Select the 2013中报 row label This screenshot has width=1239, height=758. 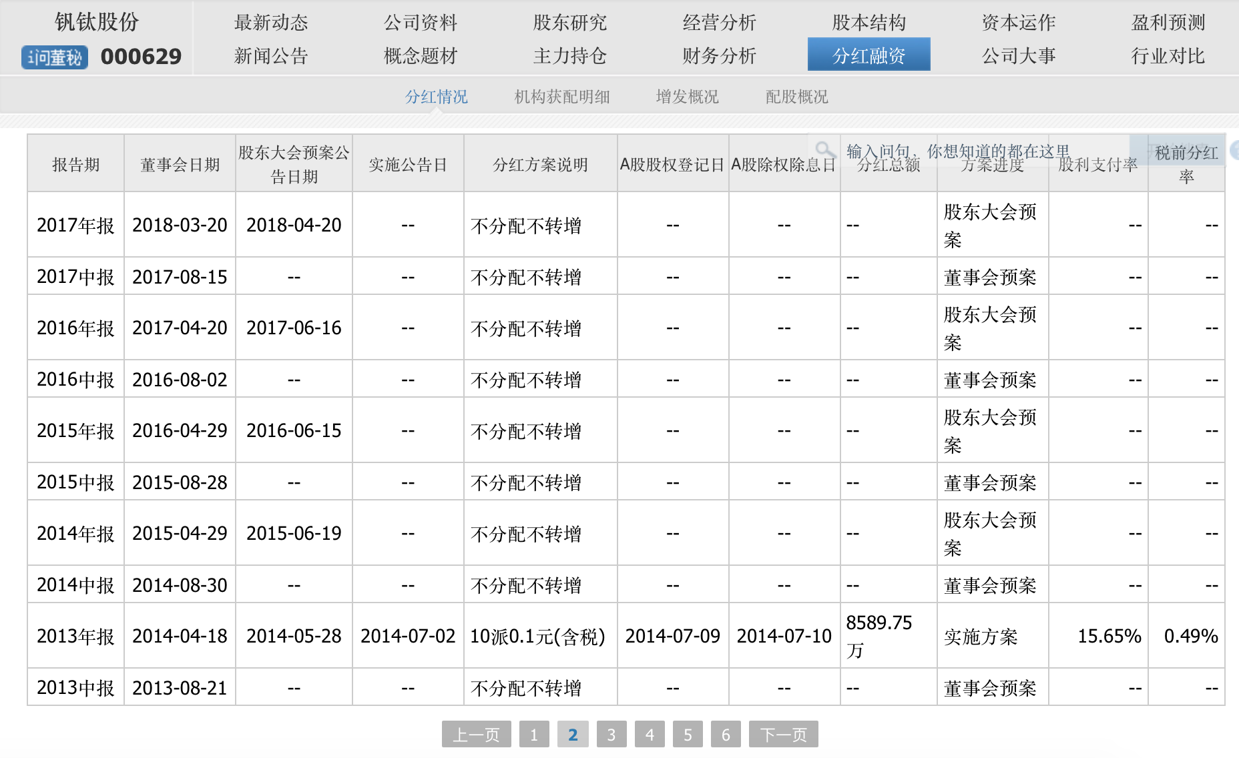(x=75, y=687)
